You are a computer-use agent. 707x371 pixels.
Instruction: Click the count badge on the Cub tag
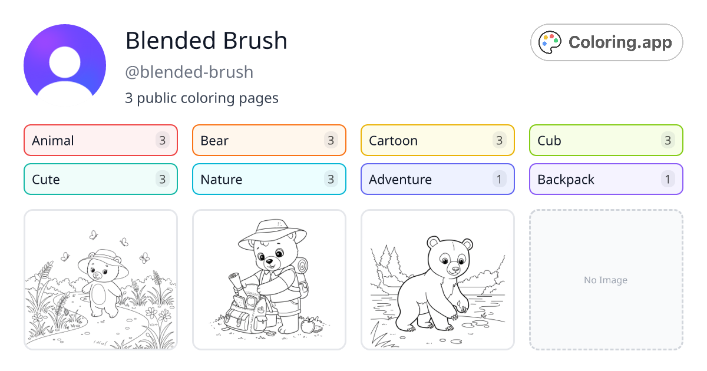point(668,140)
